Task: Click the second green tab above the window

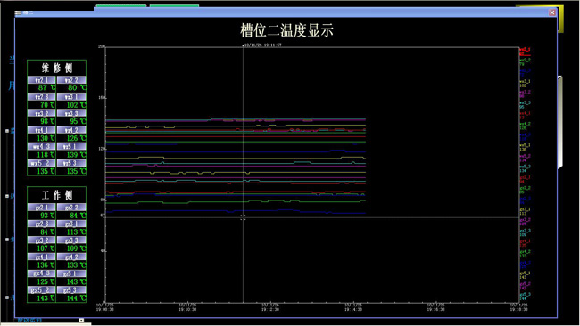Action: pyautogui.click(x=174, y=6)
